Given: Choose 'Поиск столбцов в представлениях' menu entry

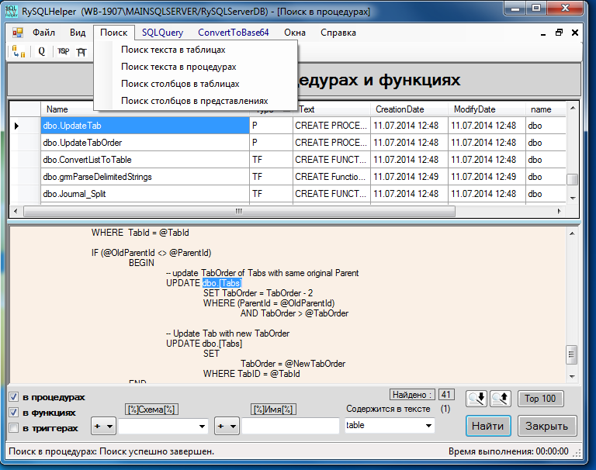Looking at the screenshot, I should (196, 101).
